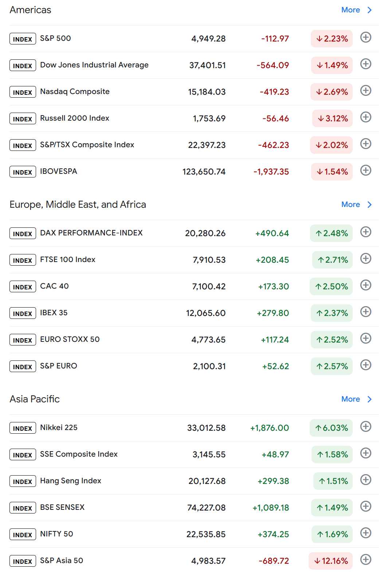Click the Nikkei 225 up 6.03% badge

[x=331, y=428]
